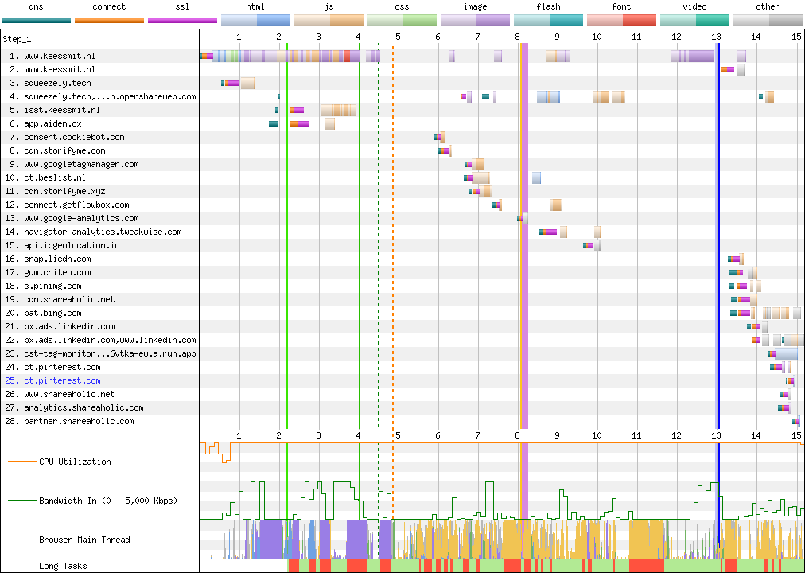Click the Long Tasks row label
The height and width of the screenshot is (573, 805).
click(63, 566)
